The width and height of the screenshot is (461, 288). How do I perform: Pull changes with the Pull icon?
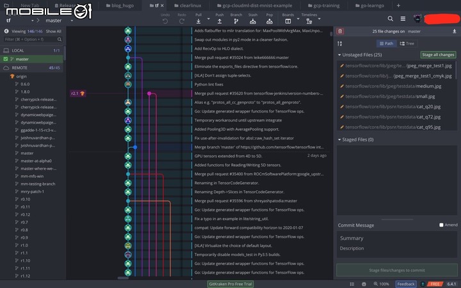198,21
